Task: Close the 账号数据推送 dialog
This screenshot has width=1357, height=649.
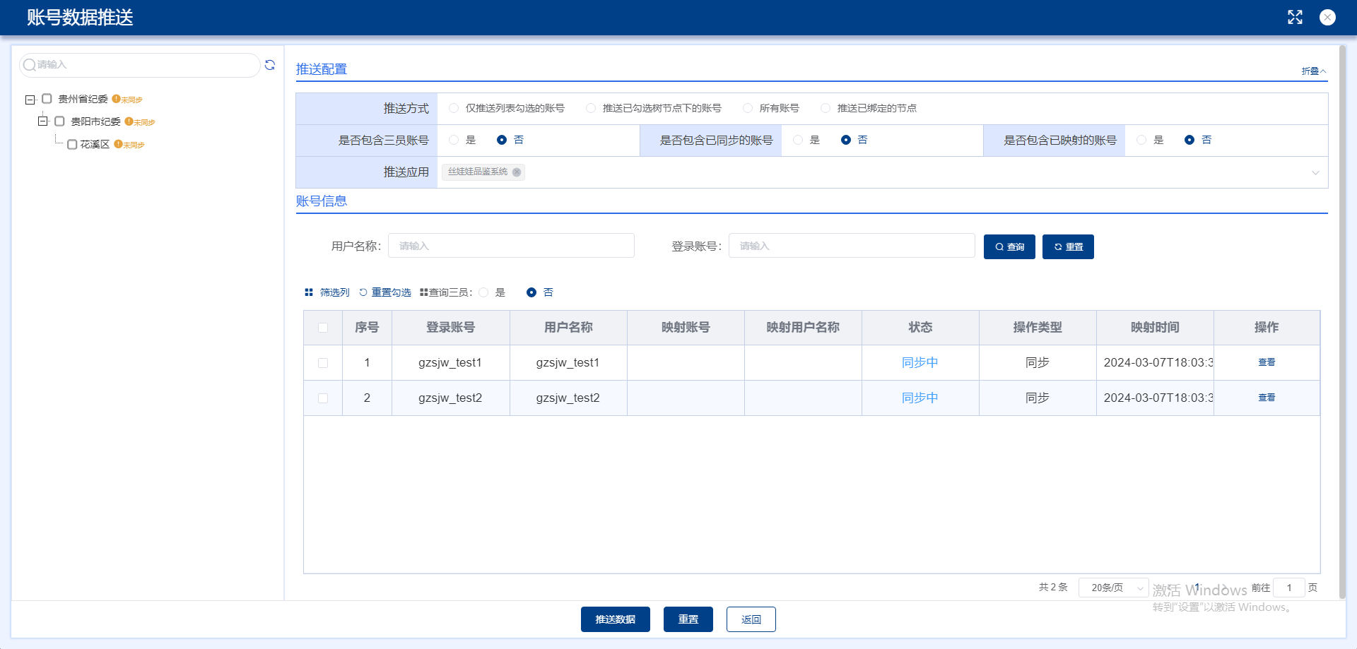Action: 1328,17
